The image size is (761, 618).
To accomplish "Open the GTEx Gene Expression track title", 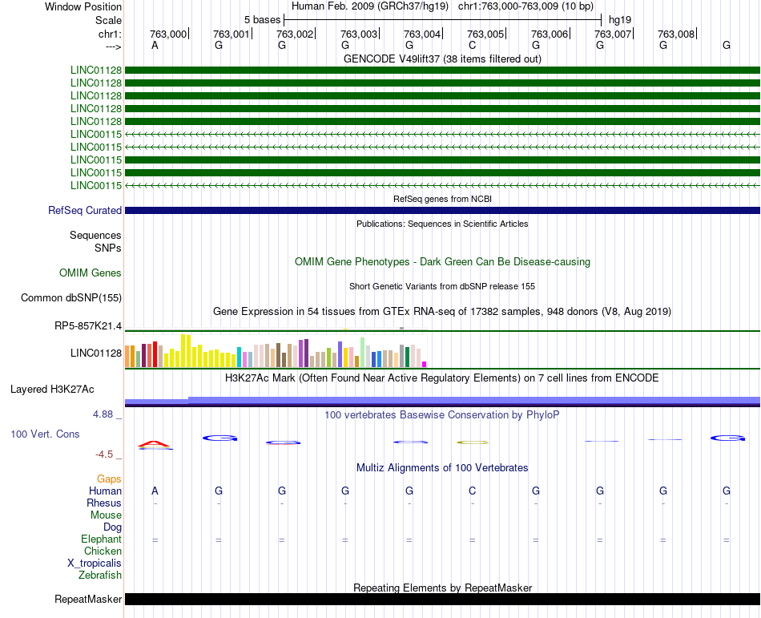I will (442, 311).
